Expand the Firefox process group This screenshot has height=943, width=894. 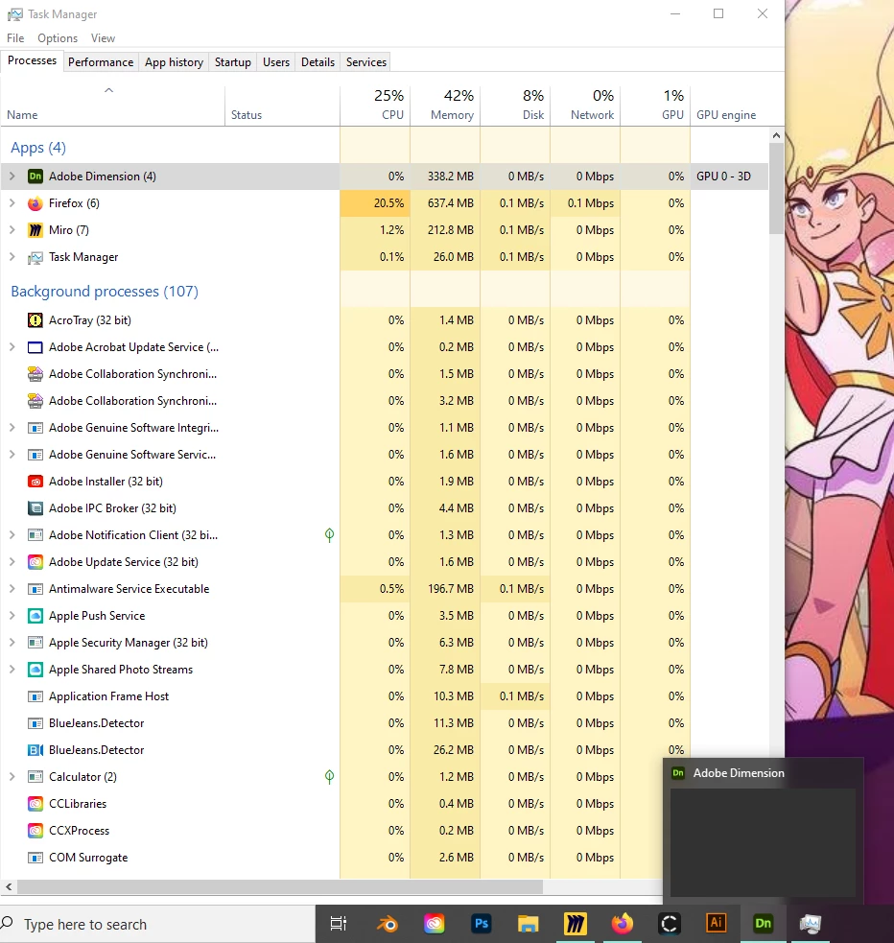coord(12,203)
